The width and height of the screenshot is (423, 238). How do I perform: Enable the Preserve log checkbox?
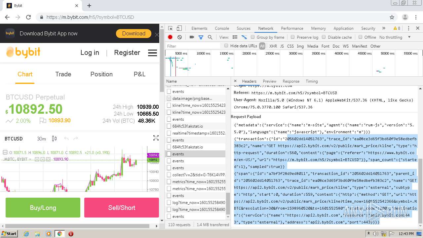292,37
